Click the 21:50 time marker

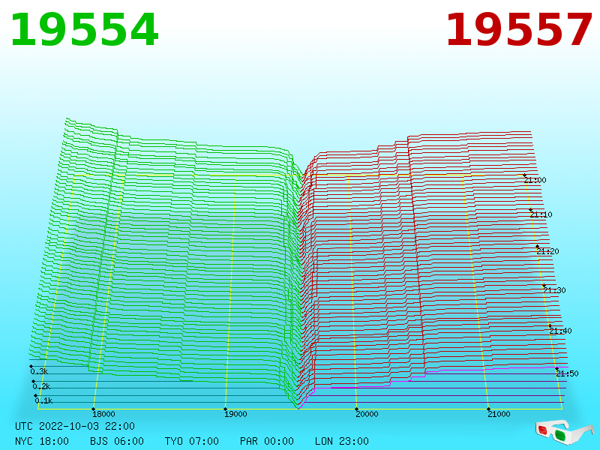point(567,373)
